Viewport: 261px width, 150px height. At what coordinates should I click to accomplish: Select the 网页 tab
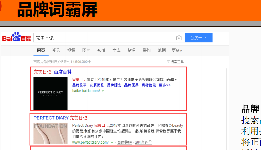[x=41, y=50]
